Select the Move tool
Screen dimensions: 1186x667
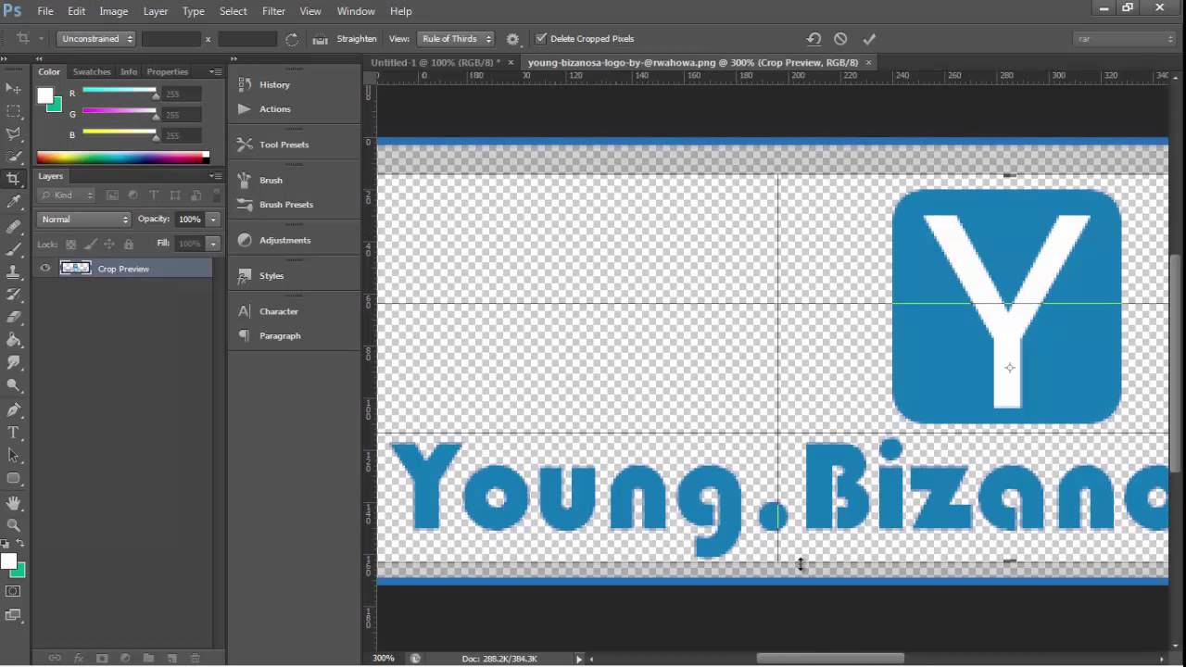(x=14, y=88)
